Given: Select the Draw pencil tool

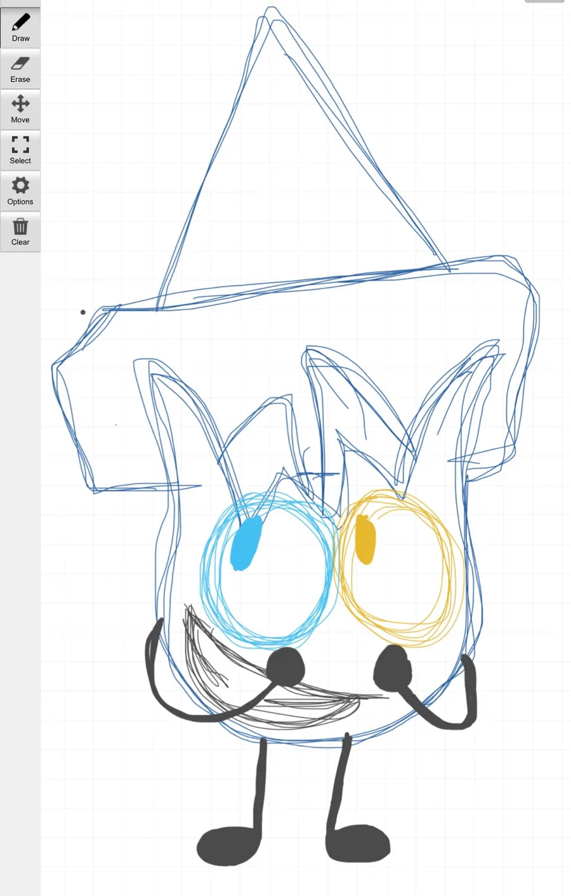Looking at the screenshot, I should pyautogui.click(x=20, y=28).
